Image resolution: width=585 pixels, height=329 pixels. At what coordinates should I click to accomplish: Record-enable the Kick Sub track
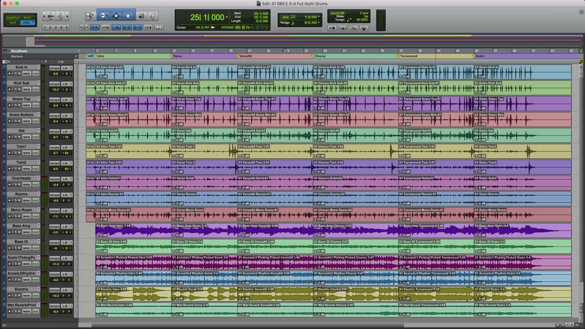pos(10,90)
